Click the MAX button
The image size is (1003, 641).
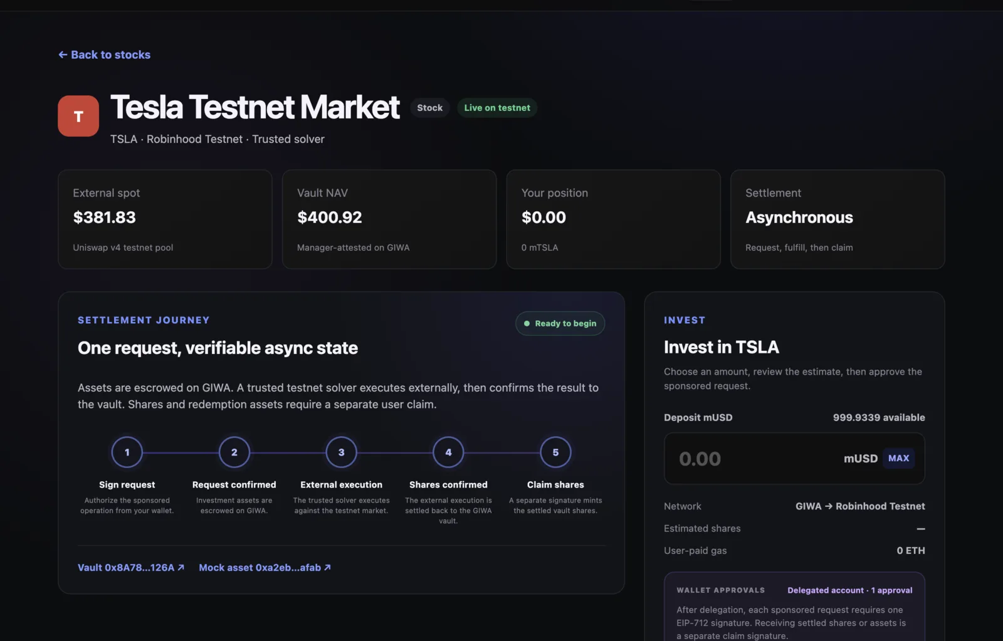898,459
